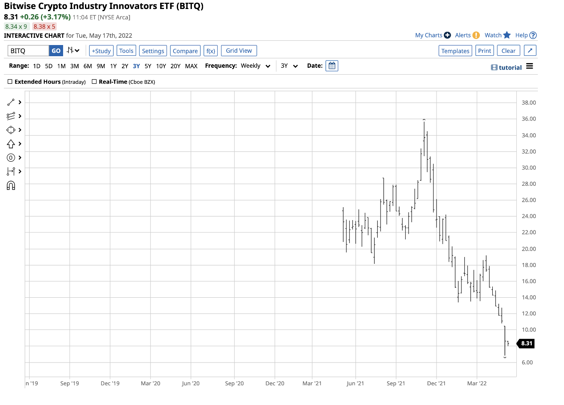This screenshot has width=564, height=405.
Task: Set range to 2Y
Action: tap(125, 66)
